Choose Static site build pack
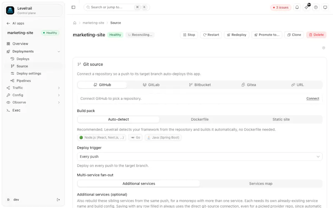The height and width of the screenshot is (208, 333). [x=281, y=119]
